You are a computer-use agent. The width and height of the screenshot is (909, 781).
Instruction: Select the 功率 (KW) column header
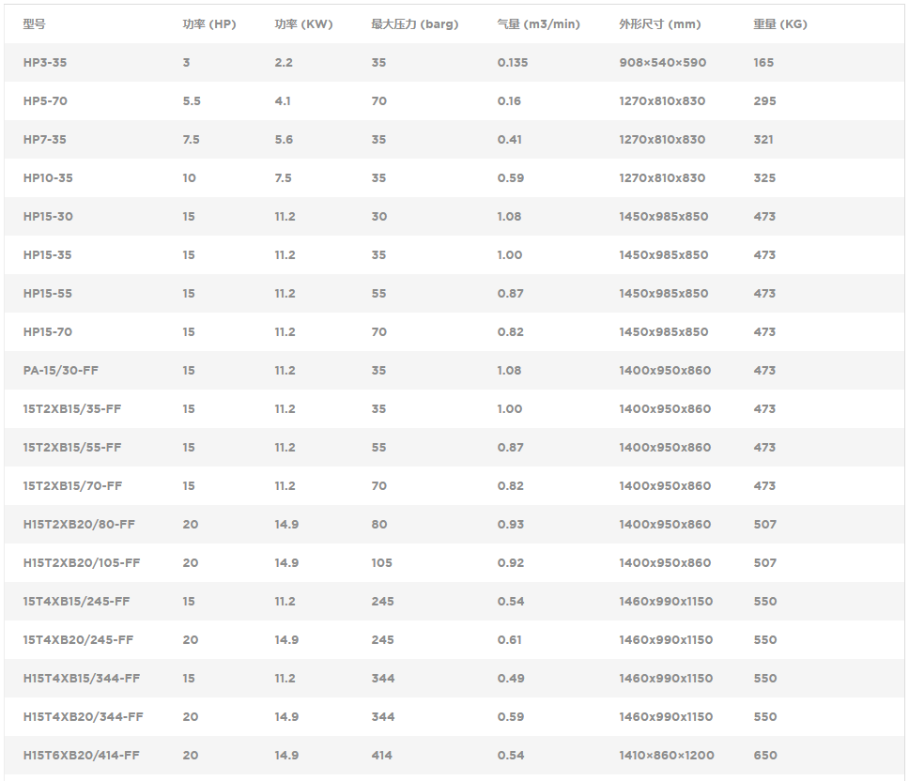coord(303,24)
